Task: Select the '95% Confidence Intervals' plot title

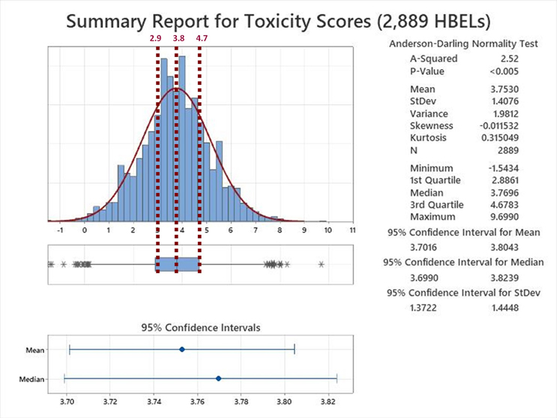Action: (x=201, y=328)
